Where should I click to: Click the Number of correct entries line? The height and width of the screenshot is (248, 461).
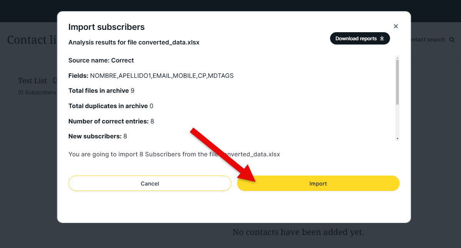[111, 122]
